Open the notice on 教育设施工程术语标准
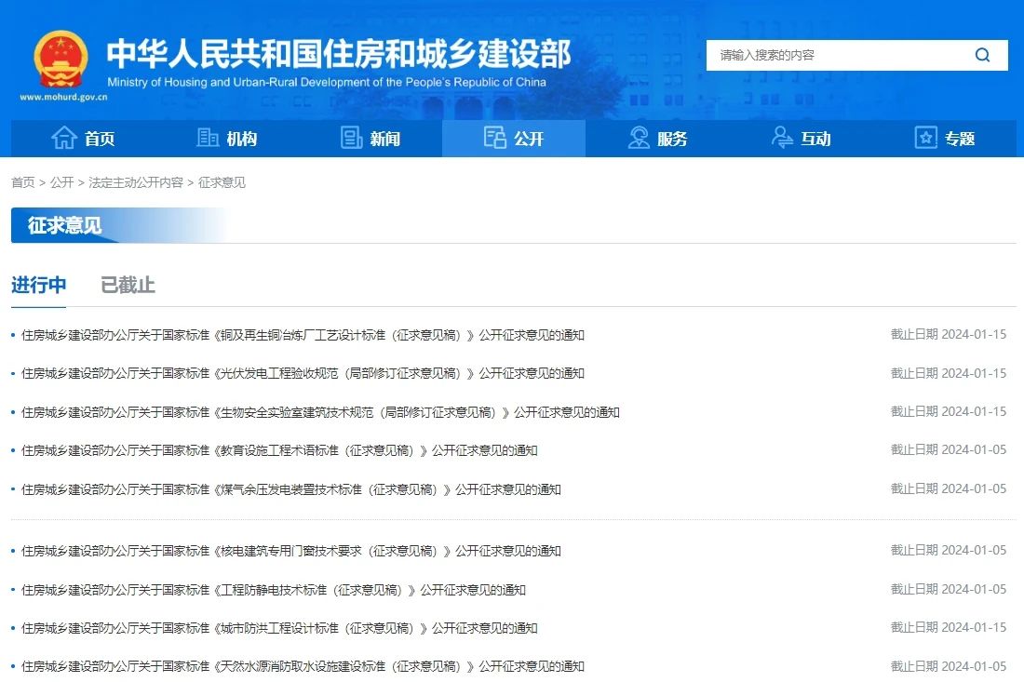Viewport: 1024px width, 682px height. 279,450
